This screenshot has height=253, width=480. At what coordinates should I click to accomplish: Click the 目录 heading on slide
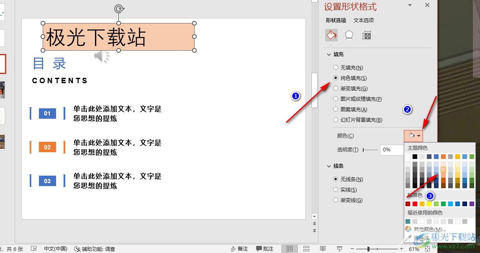pyautogui.click(x=49, y=63)
